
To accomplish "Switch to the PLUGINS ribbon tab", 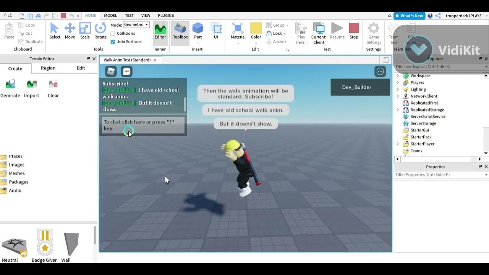I will pos(166,16).
